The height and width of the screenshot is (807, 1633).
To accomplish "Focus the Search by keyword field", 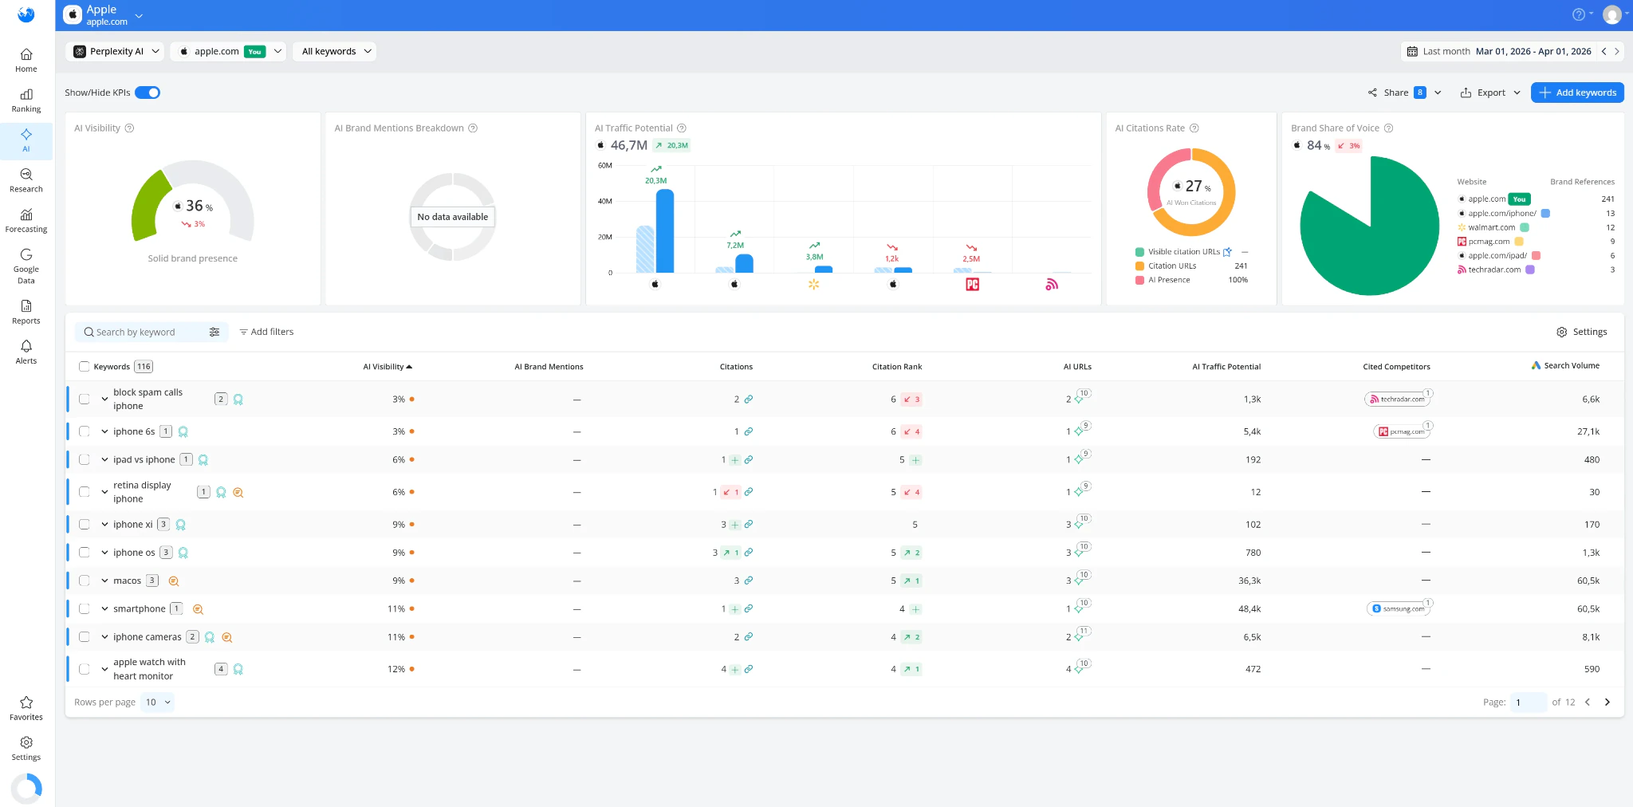I will (x=145, y=333).
